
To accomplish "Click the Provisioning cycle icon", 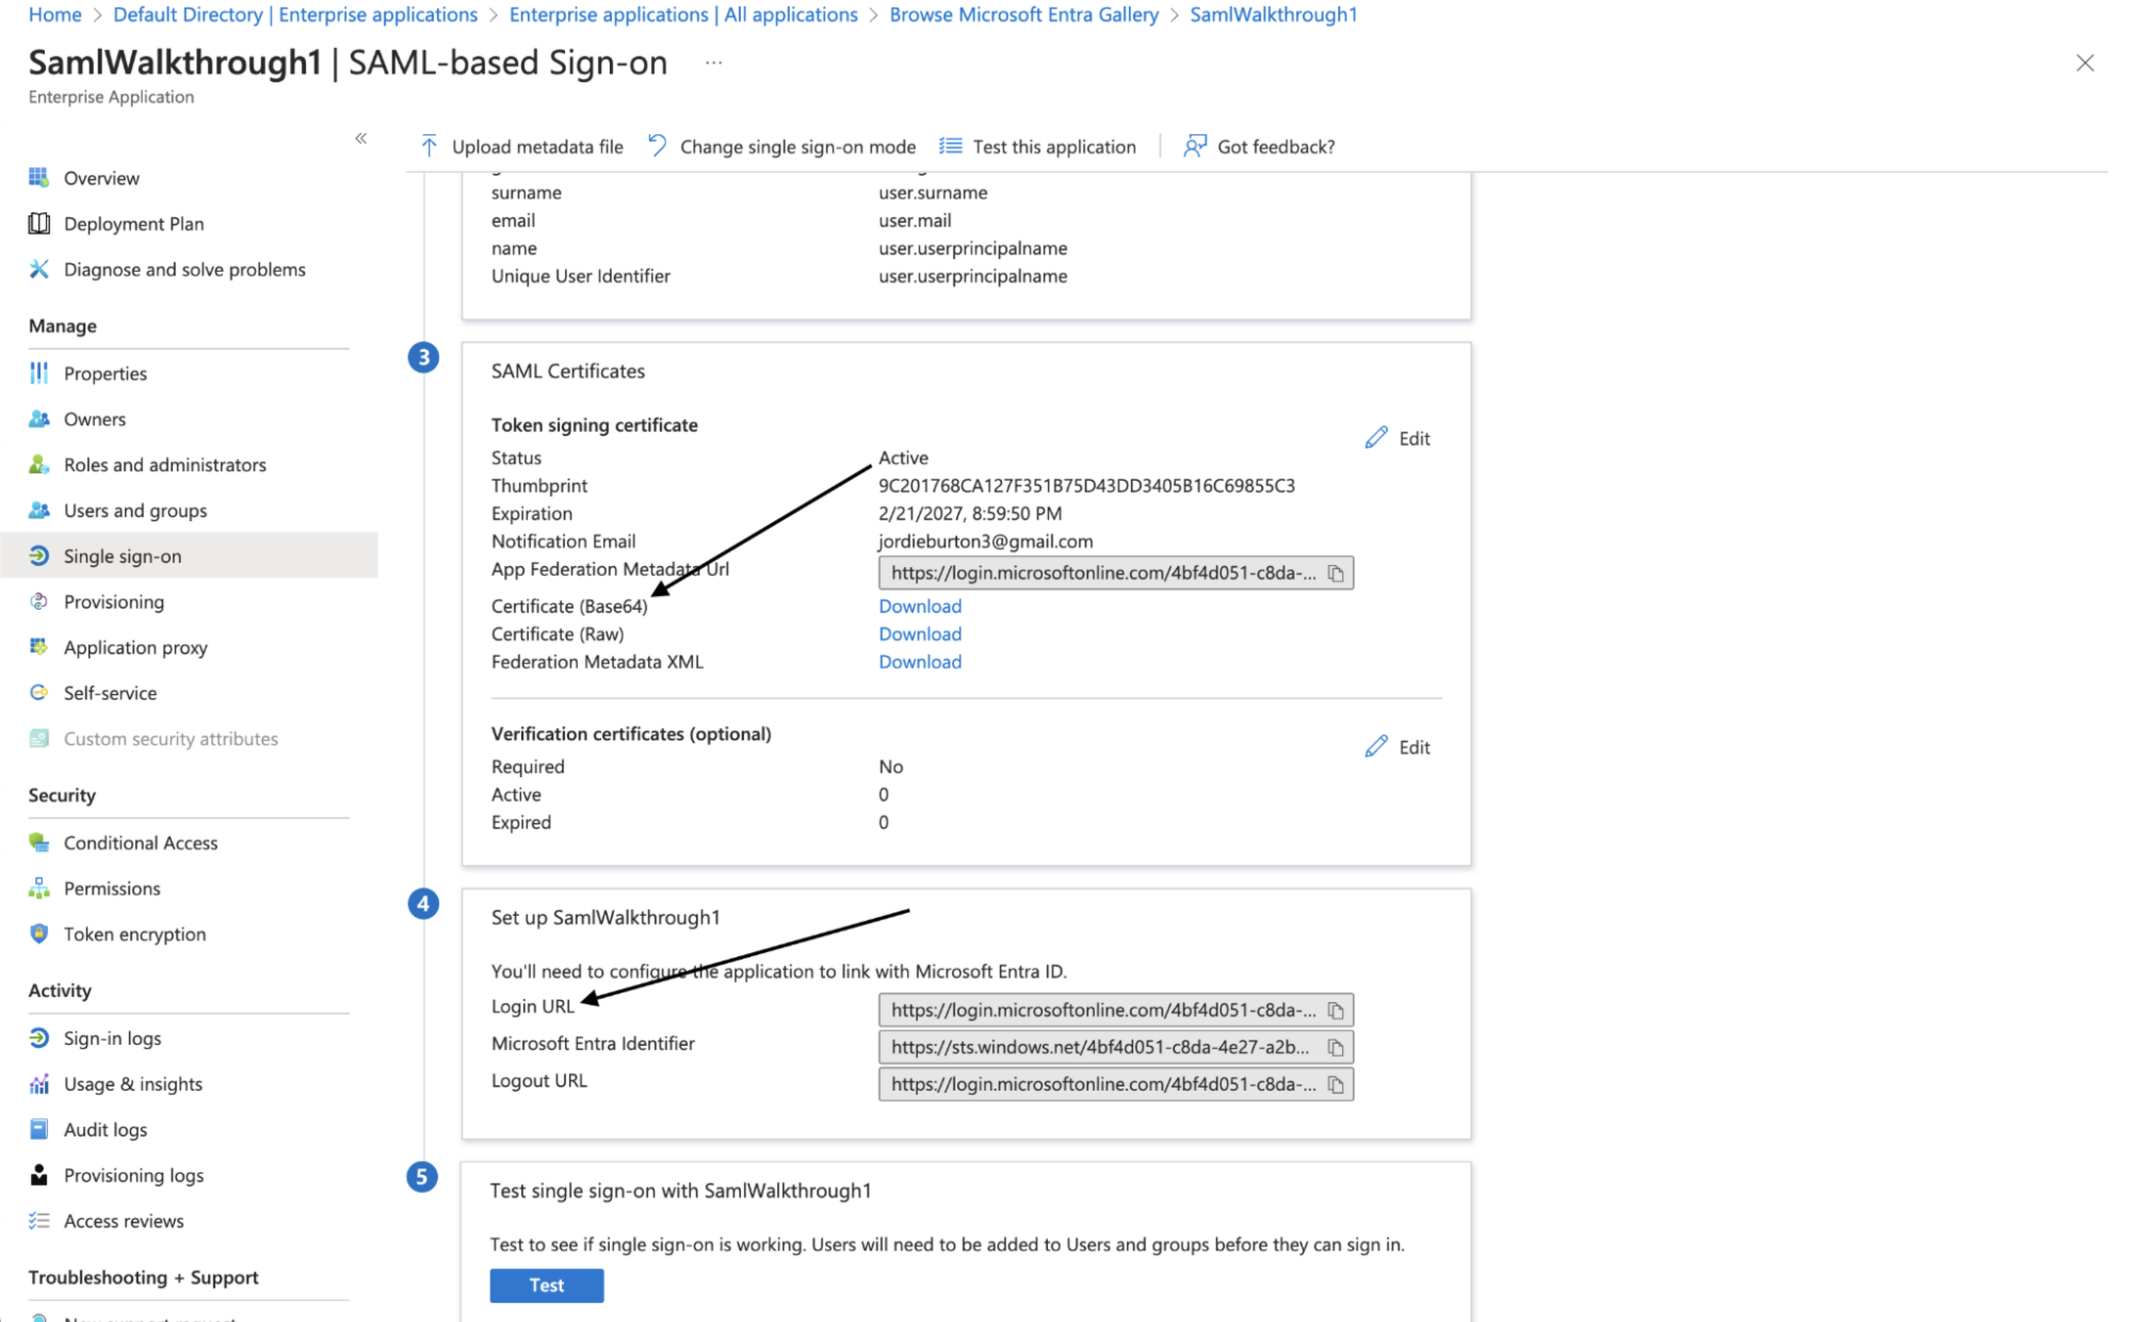I will [x=38, y=601].
